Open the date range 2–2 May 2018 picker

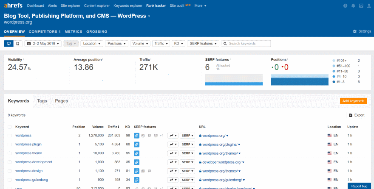click(43, 43)
